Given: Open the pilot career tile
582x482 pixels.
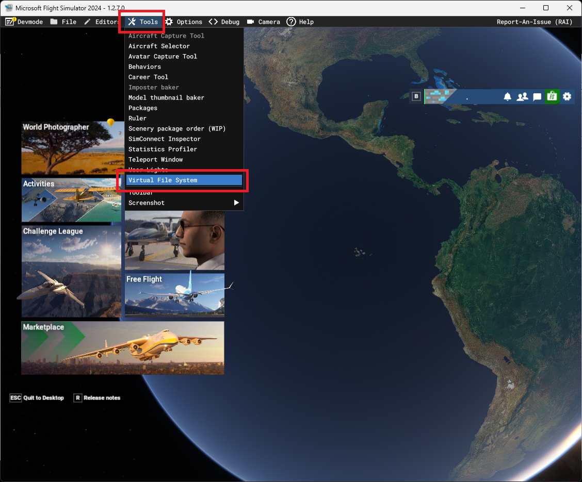Looking at the screenshot, I should click(174, 240).
